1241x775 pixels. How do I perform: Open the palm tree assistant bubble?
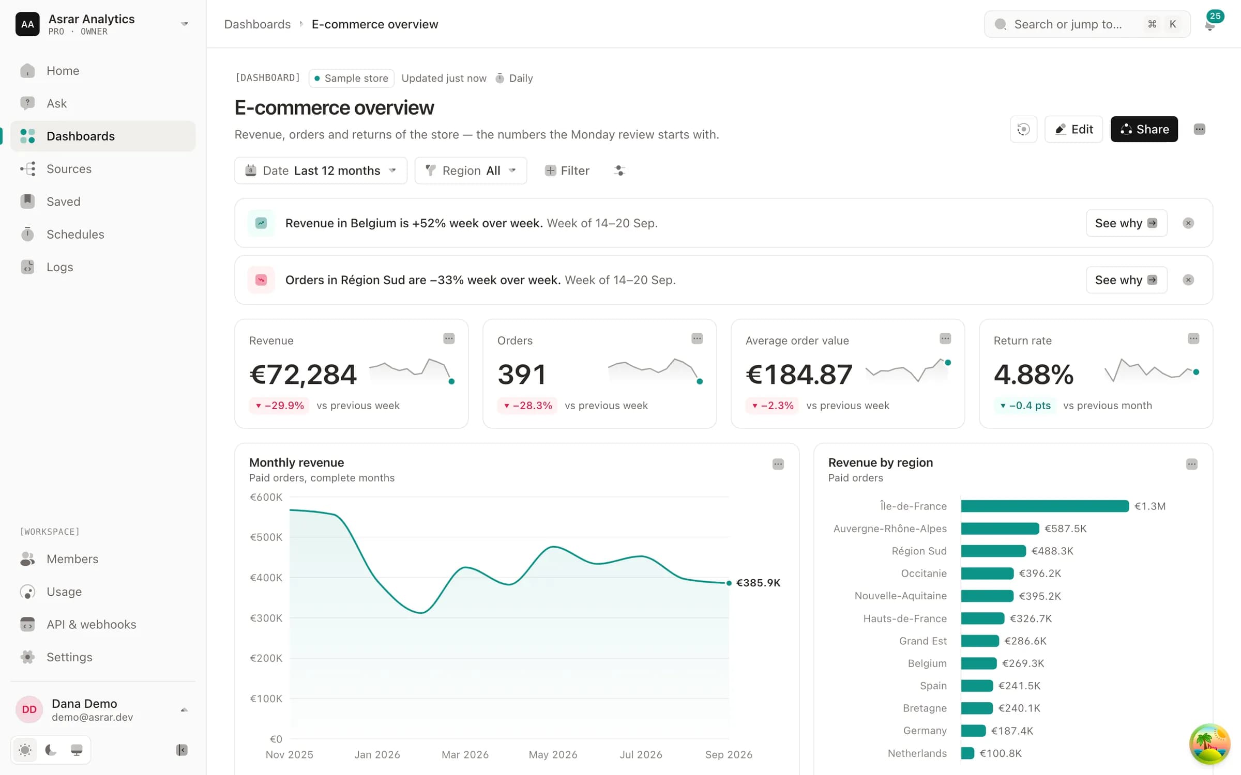1209,744
